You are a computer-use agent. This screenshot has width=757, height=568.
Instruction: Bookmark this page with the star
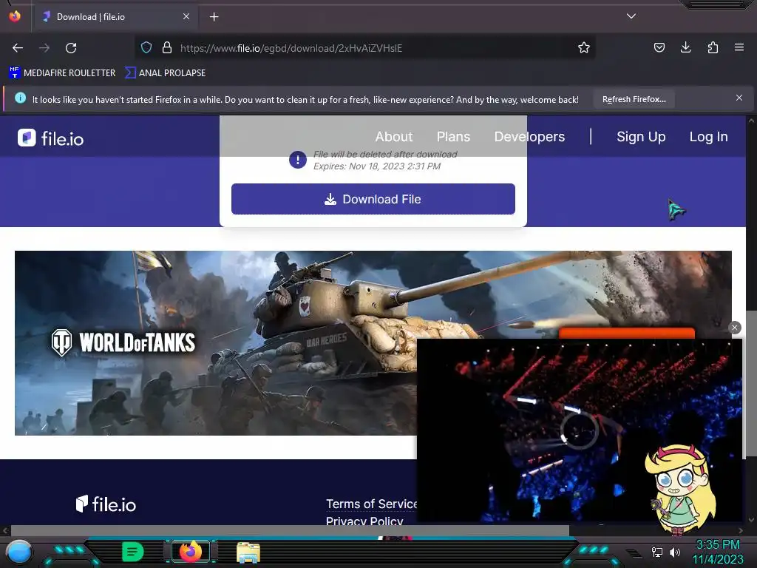tap(584, 48)
